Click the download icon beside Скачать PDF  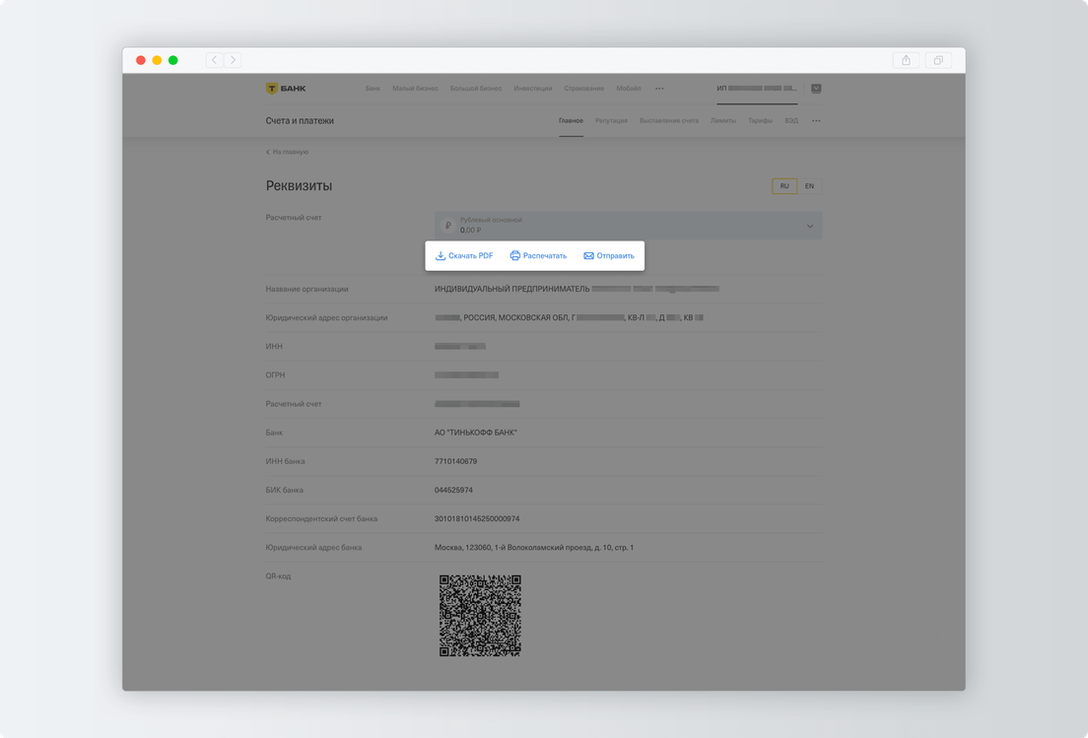(x=440, y=255)
